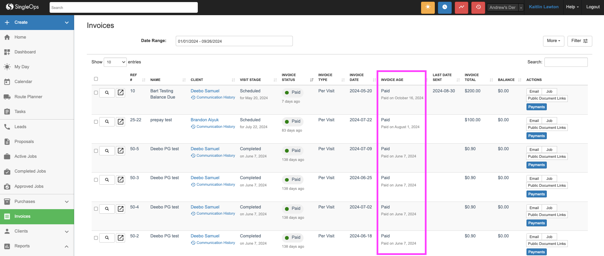Open the Show entries dropdown
The width and height of the screenshot is (604, 256).
(115, 62)
